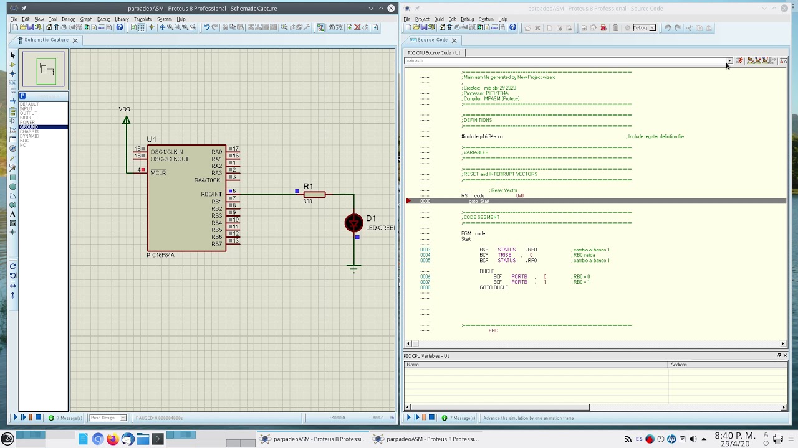This screenshot has height=448, width=798.
Task: Click Save Project icon in Schematic Capture toolbar
Action: (31, 27)
